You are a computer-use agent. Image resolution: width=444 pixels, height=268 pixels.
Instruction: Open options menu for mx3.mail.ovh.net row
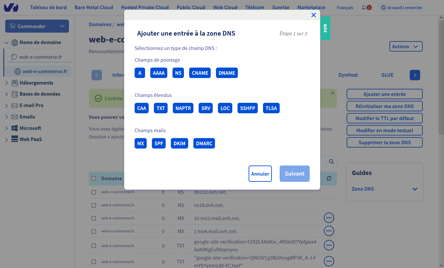click(x=329, y=218)
